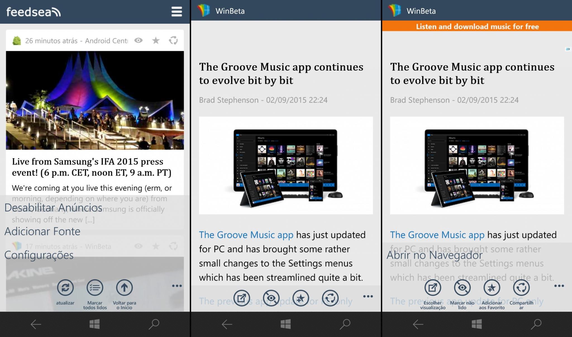Tap back arrow on right phone screen
572x337 pixels.
(418, 324)
